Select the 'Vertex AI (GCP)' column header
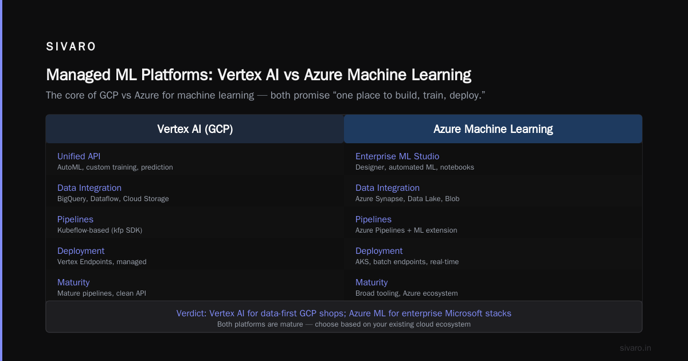The image size is (688, 361). click(x=195, y=129)
